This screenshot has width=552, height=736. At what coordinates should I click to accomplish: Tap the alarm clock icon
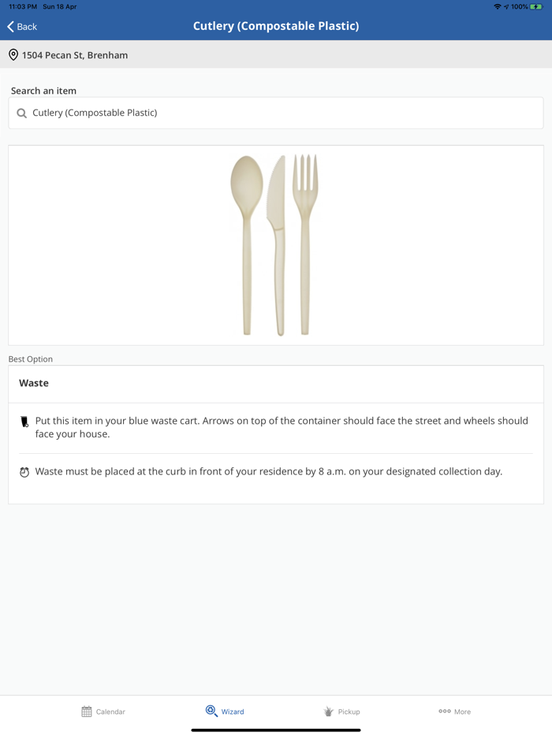[24, 473]
